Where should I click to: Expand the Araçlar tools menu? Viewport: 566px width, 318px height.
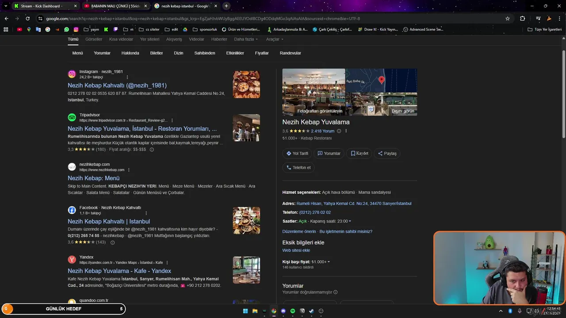click(275, 39)
